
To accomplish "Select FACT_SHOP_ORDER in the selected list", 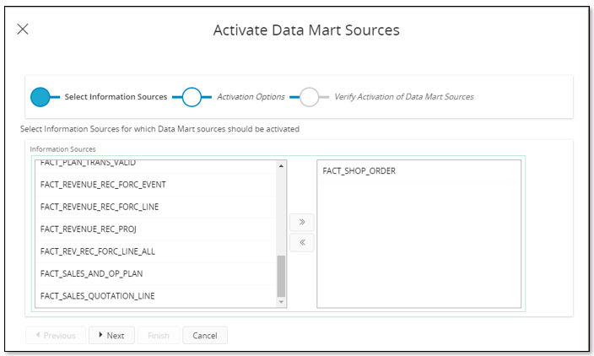I will coord(359,171).
